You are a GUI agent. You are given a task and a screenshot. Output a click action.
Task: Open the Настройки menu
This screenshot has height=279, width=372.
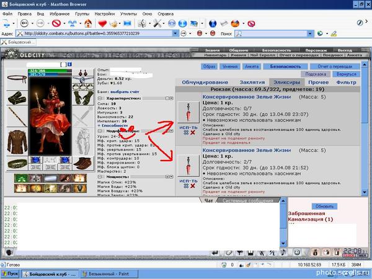point(105,14)
